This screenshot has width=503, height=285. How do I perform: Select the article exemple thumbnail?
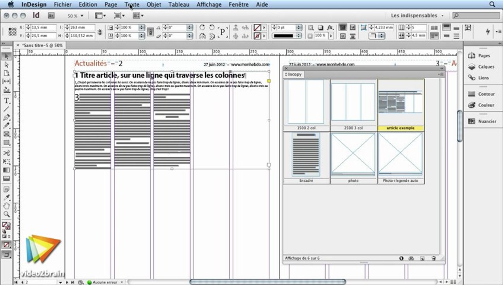[401, 105]
